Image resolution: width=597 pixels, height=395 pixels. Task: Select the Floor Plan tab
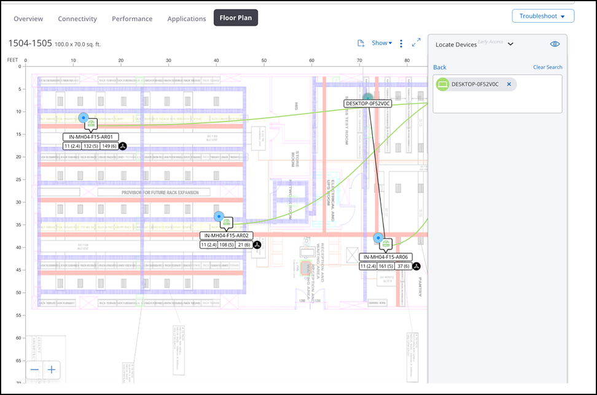236,18
